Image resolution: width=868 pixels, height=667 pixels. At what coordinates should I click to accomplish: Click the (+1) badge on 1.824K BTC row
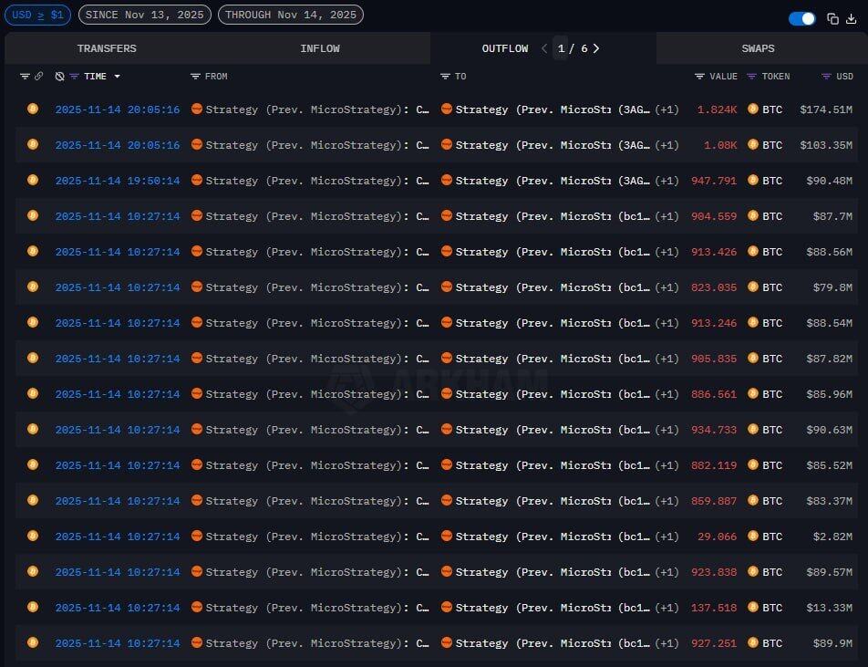pos(666,109)
